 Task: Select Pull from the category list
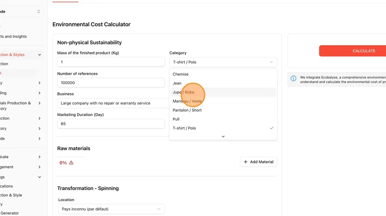click(x=223, y=119)
